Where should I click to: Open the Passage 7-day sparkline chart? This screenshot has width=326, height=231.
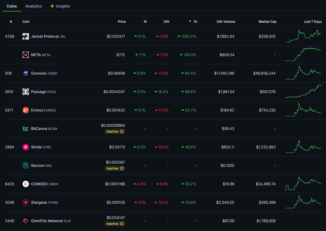click(x=303, y=91)
